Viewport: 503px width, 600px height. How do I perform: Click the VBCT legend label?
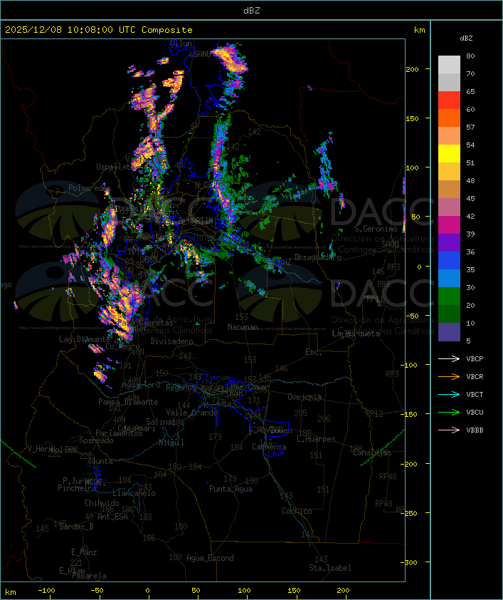pos(475,394)
